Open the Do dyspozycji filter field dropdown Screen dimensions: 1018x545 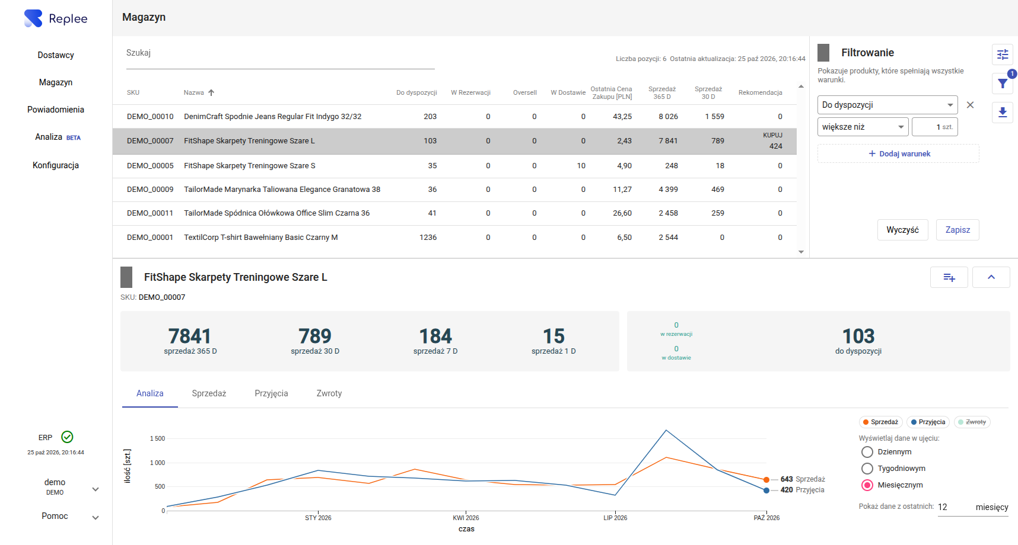click(x=887, y=105)
